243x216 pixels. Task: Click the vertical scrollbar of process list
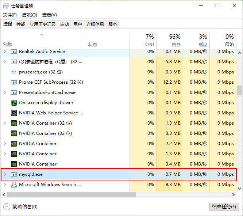(239, 90)
